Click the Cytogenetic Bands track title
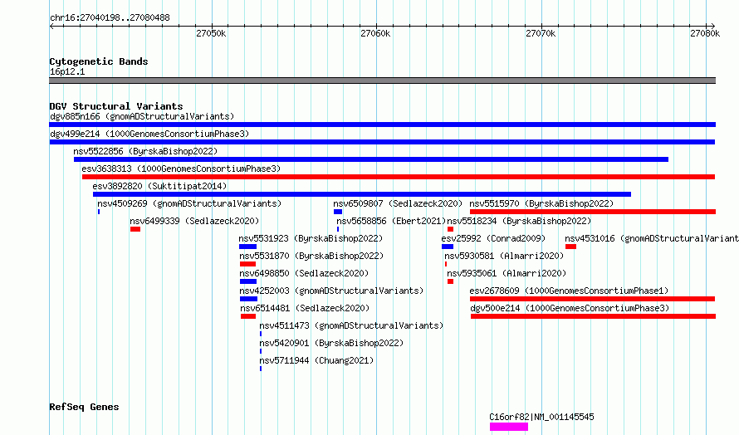 99,61
